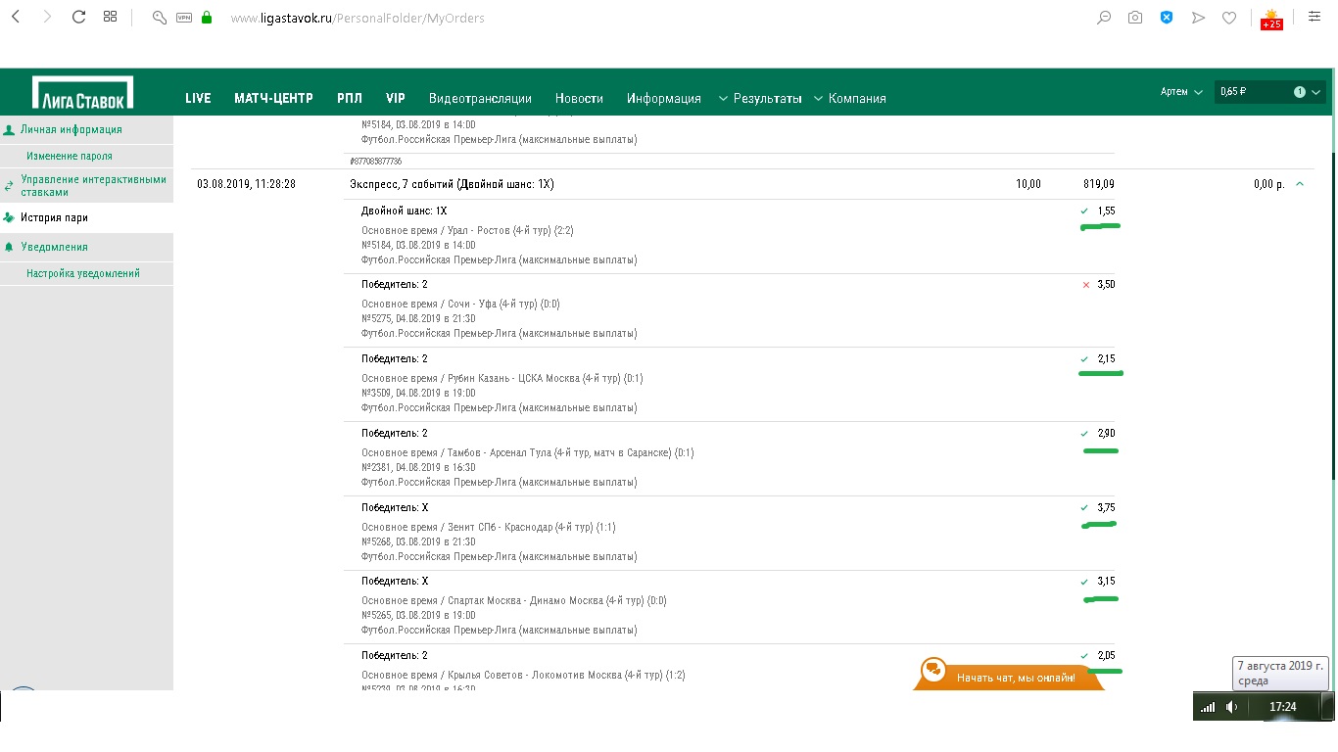The image size is (1338, 752).
Task: Open the LIVE section
Action: 198,98
